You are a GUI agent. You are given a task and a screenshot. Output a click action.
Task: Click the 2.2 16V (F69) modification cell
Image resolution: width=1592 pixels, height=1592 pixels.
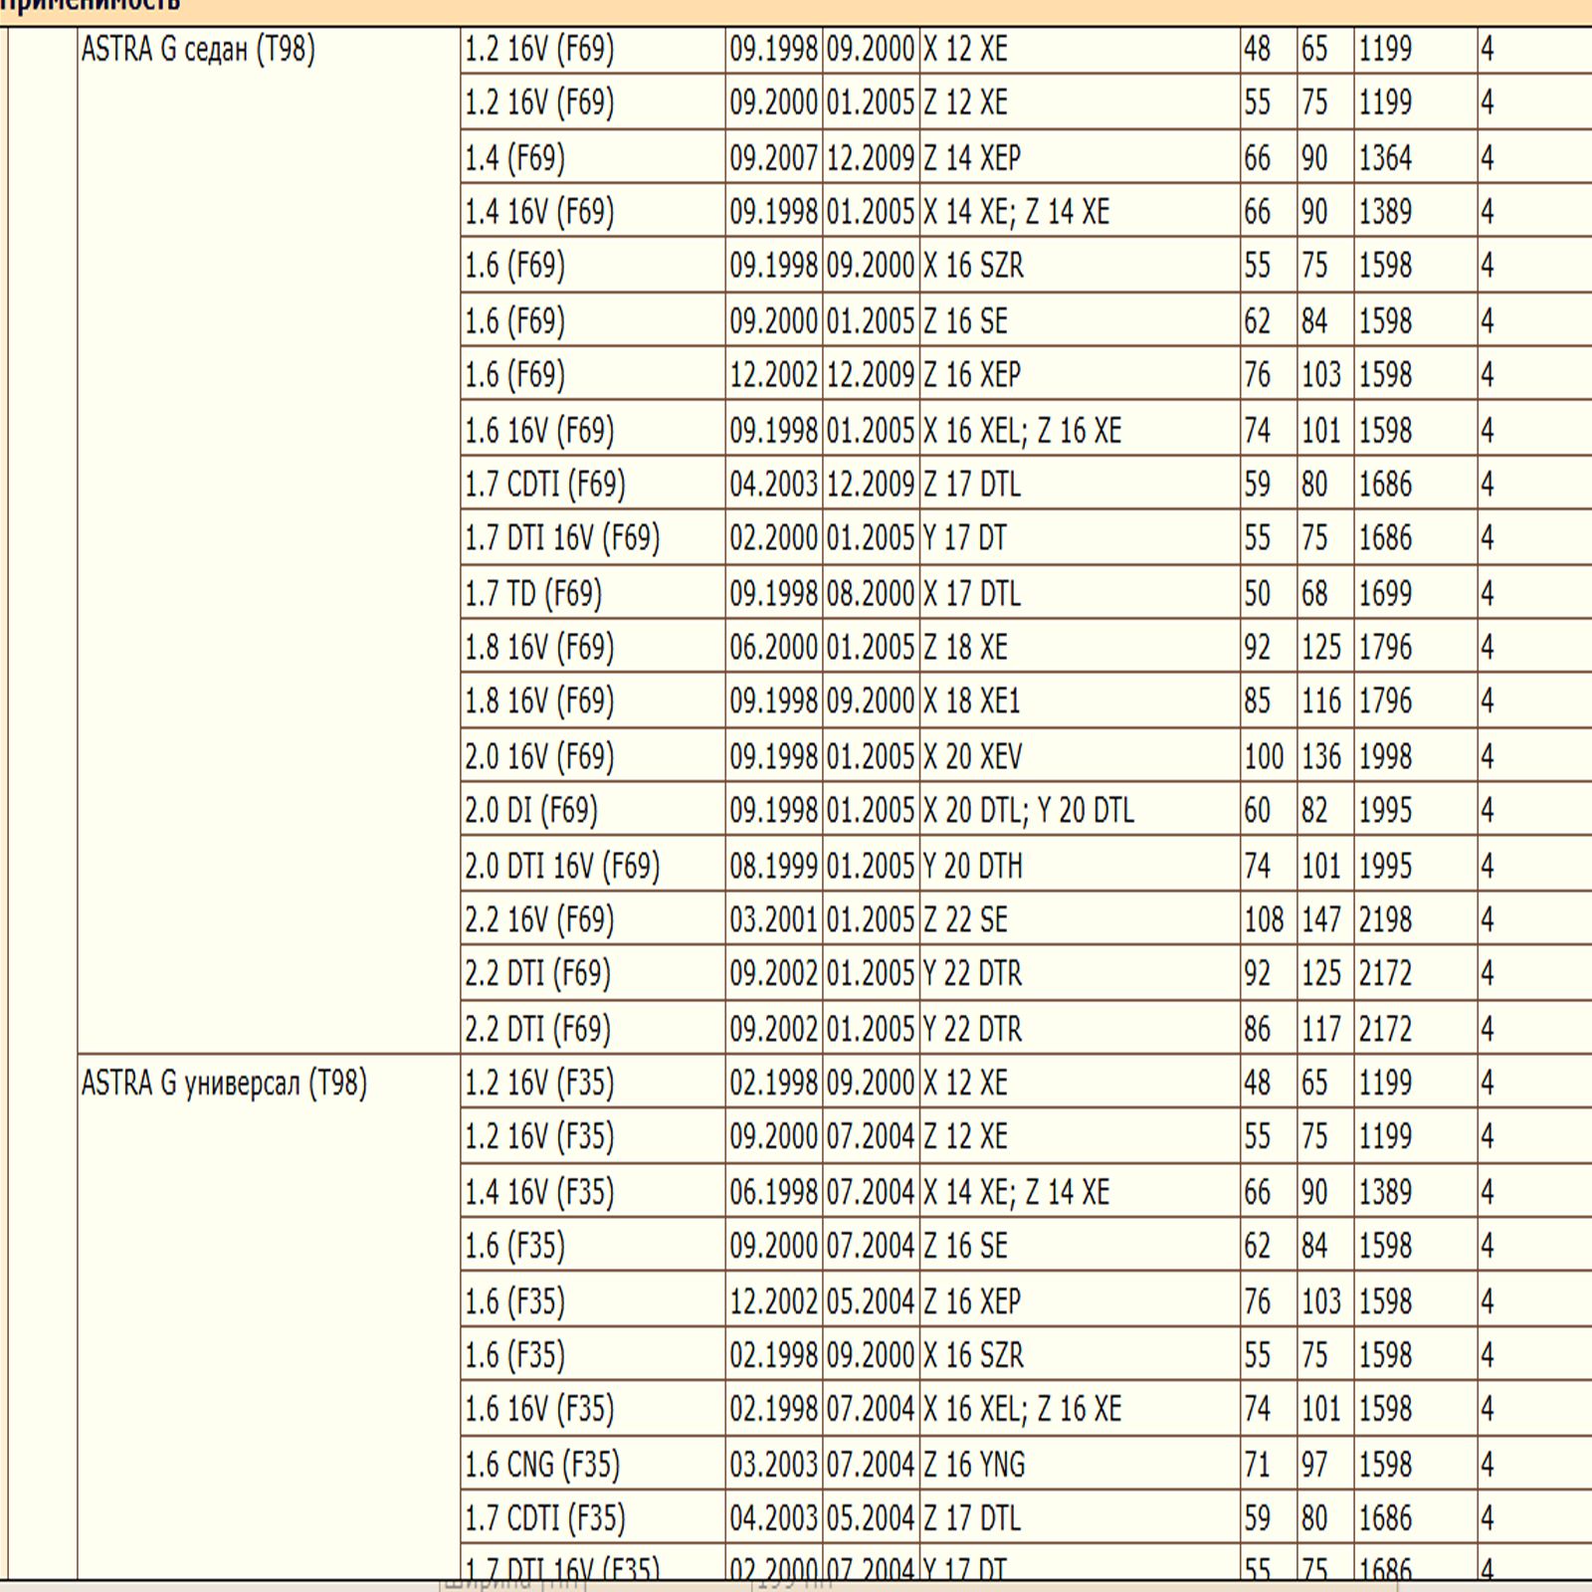539,919
